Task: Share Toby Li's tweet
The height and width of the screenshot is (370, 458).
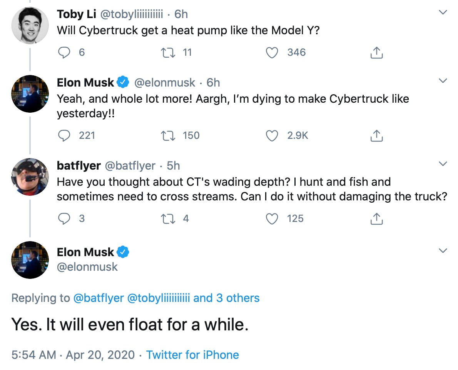Action: (376, 52)
